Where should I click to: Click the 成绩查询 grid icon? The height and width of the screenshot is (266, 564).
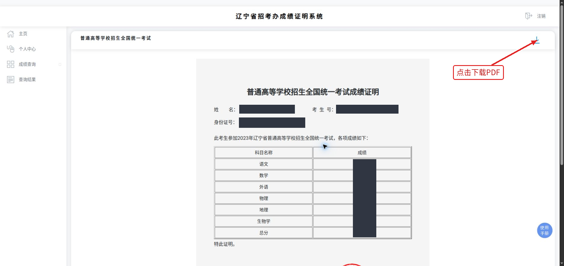click(x=11, y=64)
